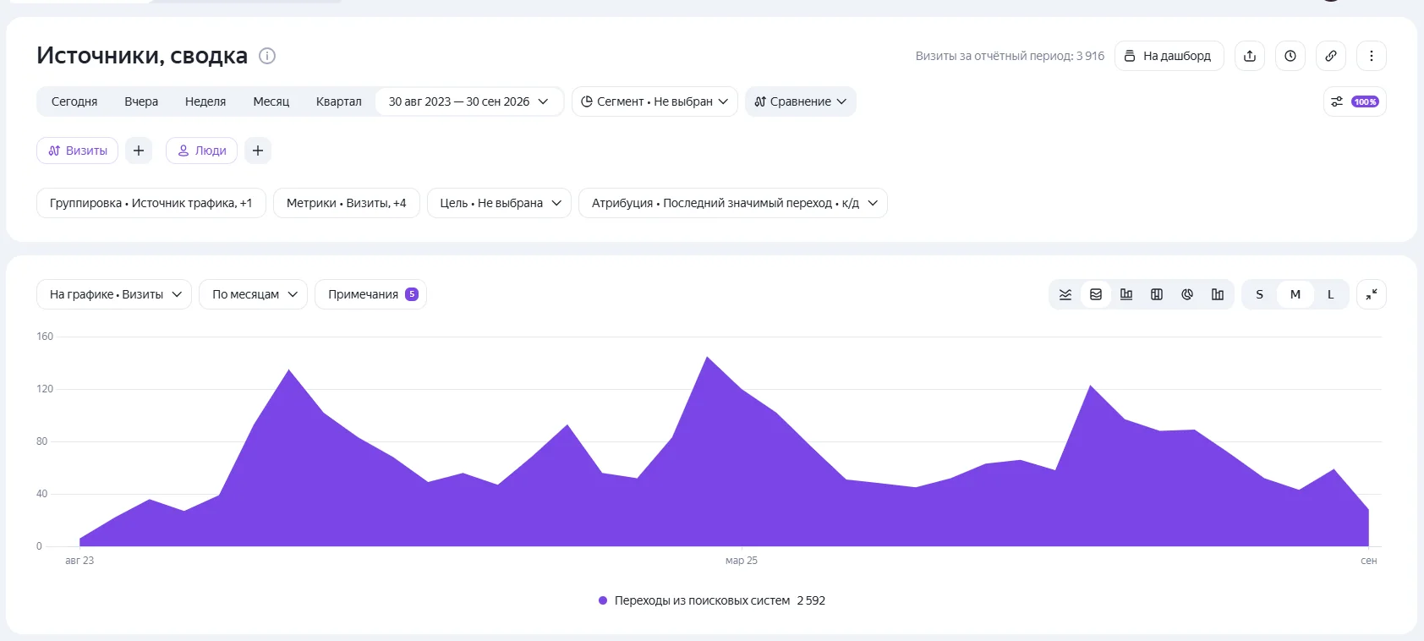Open the three-dot more options menu
The height and width of the screenshot is (641, 1424).
click(x=1372, y=56)
